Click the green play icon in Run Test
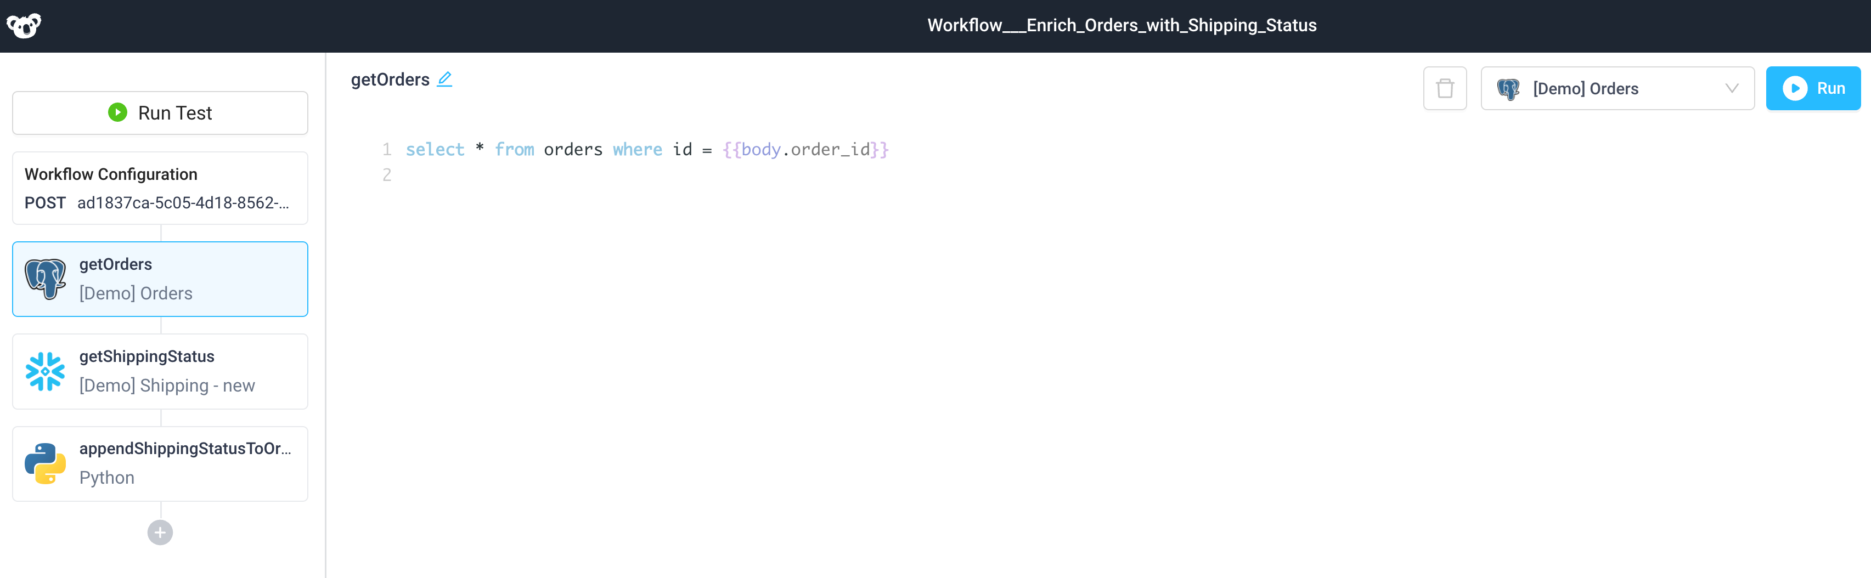Image resolution: width=1871 pixels, height=578 pixels. pyautogui.click(x=117, y=112)
